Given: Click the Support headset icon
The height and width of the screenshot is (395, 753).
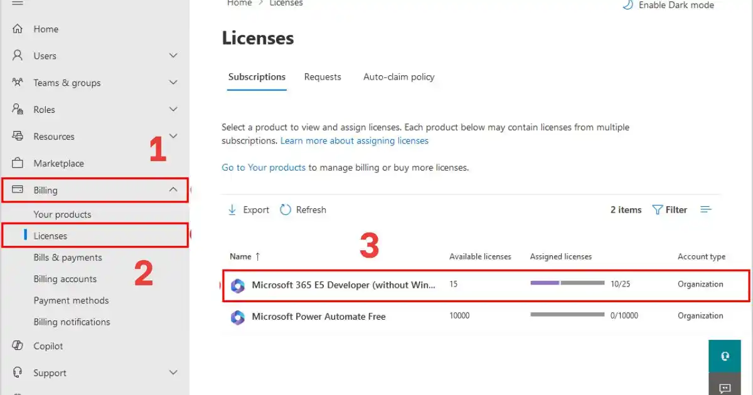Looking at the screenshot, I should click(x=18, y=373).
